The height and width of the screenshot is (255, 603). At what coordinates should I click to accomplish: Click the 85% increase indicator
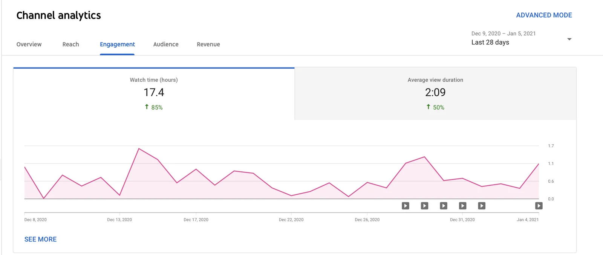154,107
